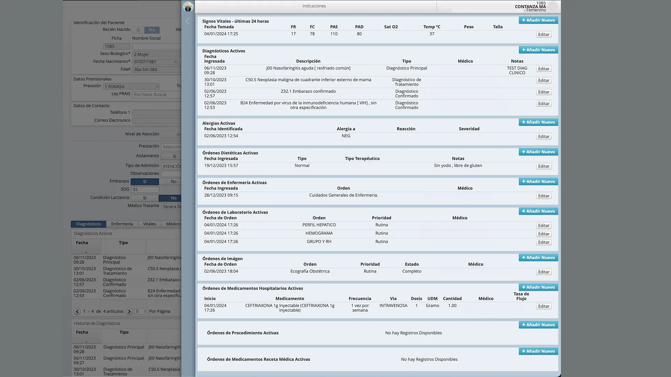Edit the CEFTRIAXONA medication order
The image size is (671, 377).
[544, 306]
